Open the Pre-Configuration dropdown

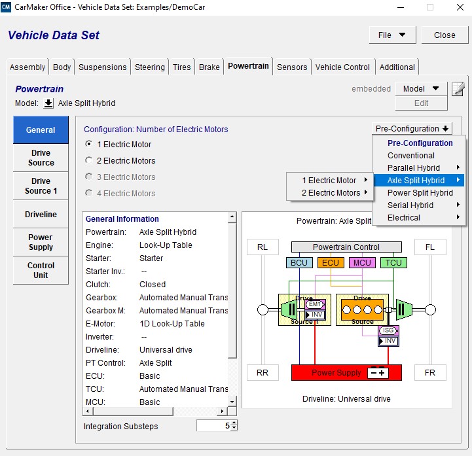[x=412, y=129]
